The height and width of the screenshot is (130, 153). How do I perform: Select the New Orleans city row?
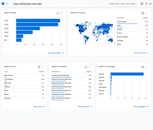pyautogui.click(x=24, y=76)
